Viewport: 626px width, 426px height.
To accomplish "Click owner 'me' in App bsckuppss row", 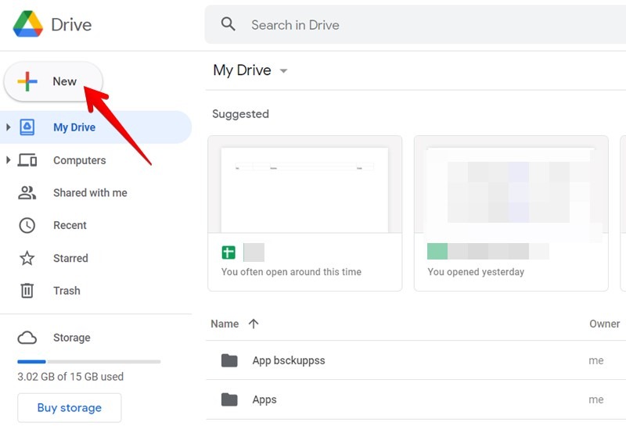I will (x=596, y=360).
